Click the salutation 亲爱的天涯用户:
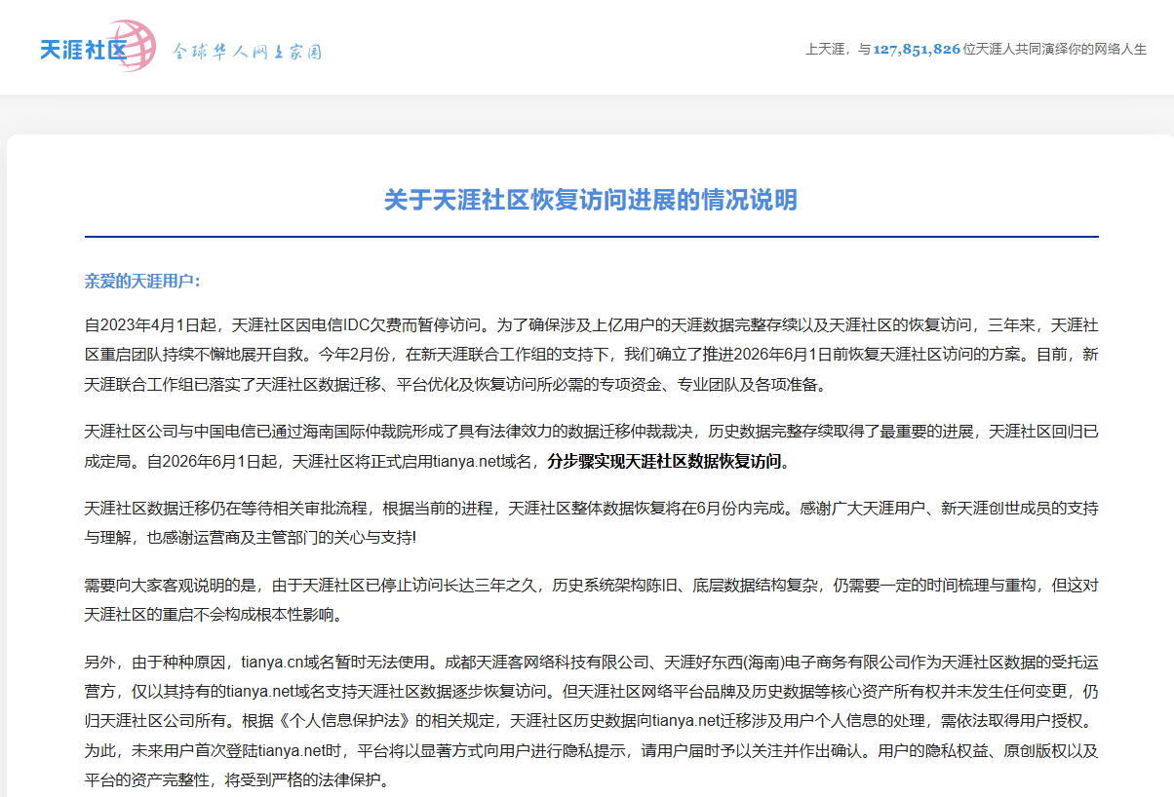 click(x=142, y=281)
